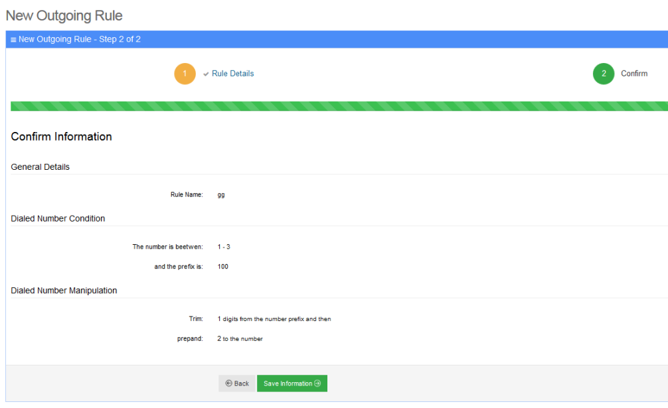The height and width of the screenshot is (408, 668).
Task: Click the Dialed Number Manipulation section heading
Action: pyautogui.click(x=64, y=291)
